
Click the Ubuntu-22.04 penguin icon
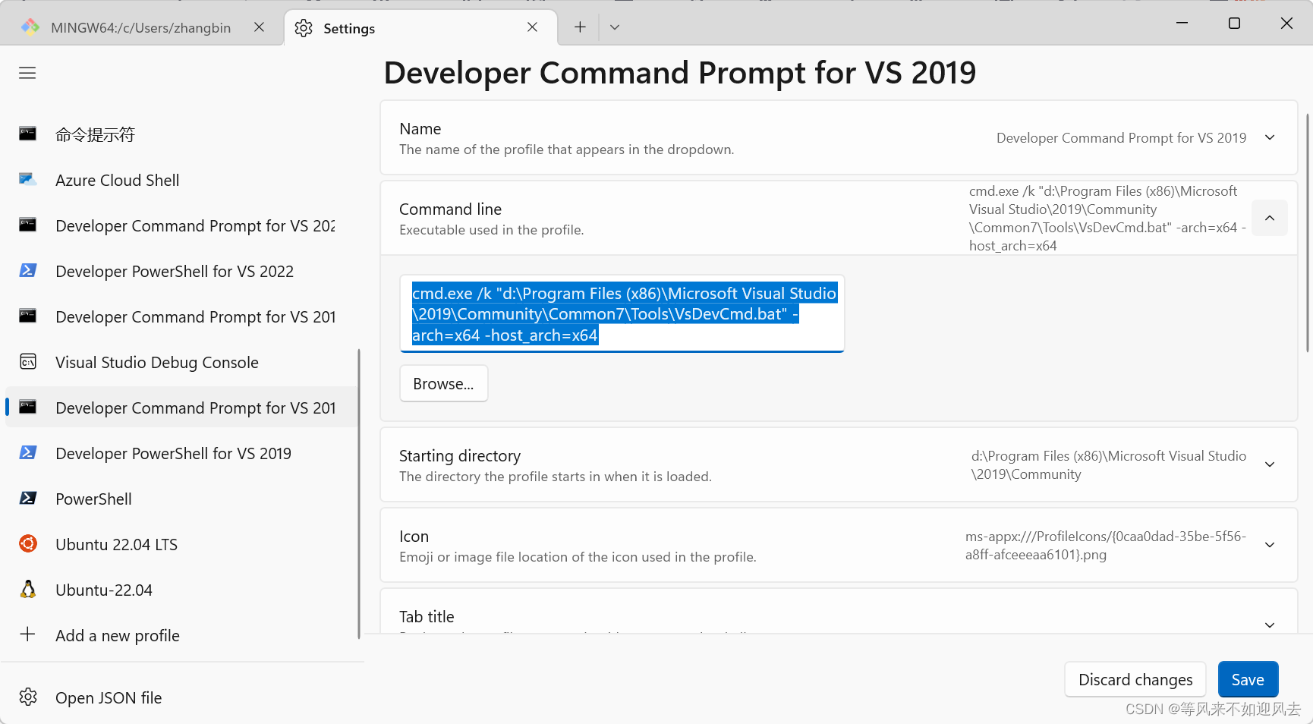coord(28,589)
